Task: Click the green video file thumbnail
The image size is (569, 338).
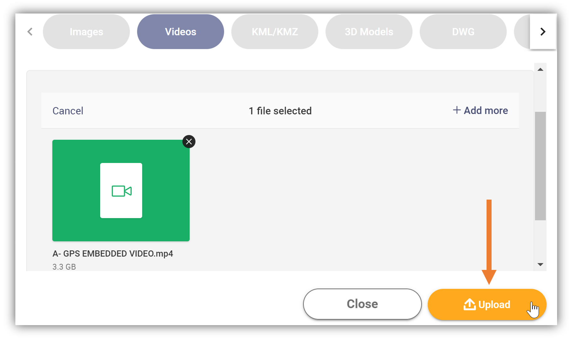Action: (121, 190)
